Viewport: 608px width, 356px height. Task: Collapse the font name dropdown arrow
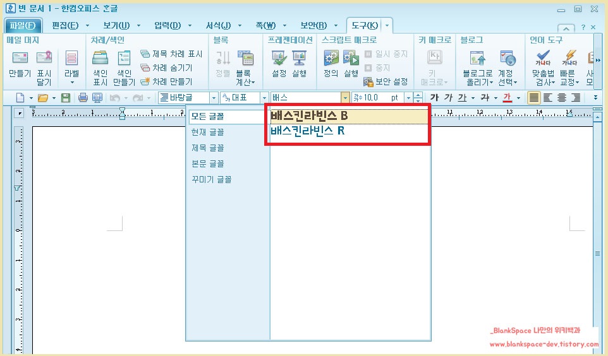[345, 98]
